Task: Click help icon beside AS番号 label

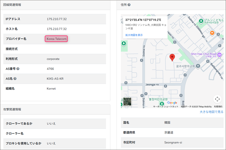Action: [x=18, y=69]
